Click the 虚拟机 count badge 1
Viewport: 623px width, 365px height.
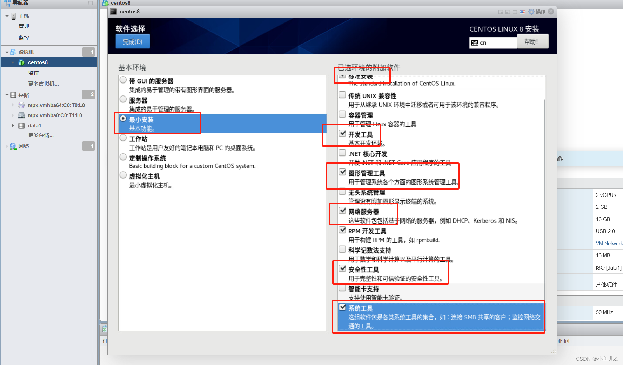pyautogui.click(x=88, y=52)
